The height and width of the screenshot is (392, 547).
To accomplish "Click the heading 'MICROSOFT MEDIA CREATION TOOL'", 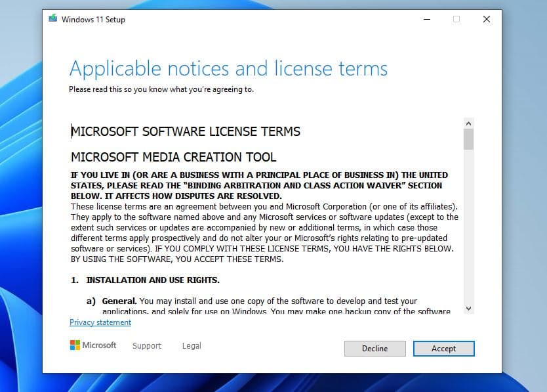I will pyautogui.click(x=174, y=157).
